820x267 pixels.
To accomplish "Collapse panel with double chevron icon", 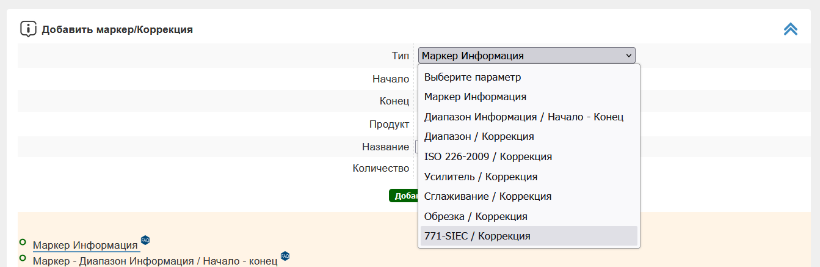I will tap(791, 29).
